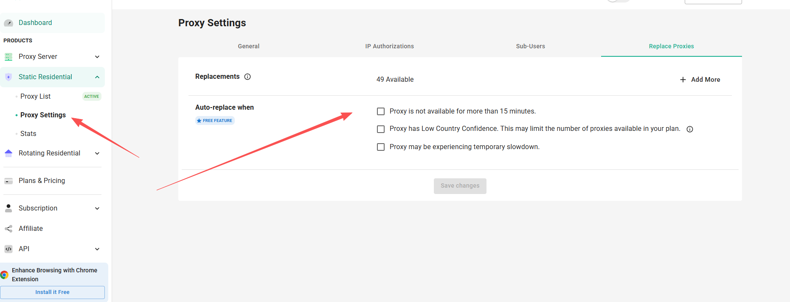
Task: Click the Rotating Residential house icon
Action: [x=8, y=153]
